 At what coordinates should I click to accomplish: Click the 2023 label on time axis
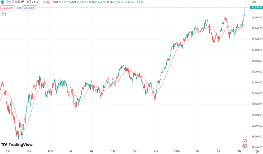[51, 151]
